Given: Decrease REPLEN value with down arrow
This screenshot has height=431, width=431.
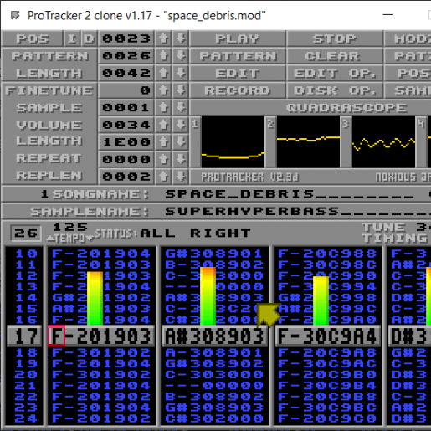Looking at the screenshot, I should coord(181,177).
